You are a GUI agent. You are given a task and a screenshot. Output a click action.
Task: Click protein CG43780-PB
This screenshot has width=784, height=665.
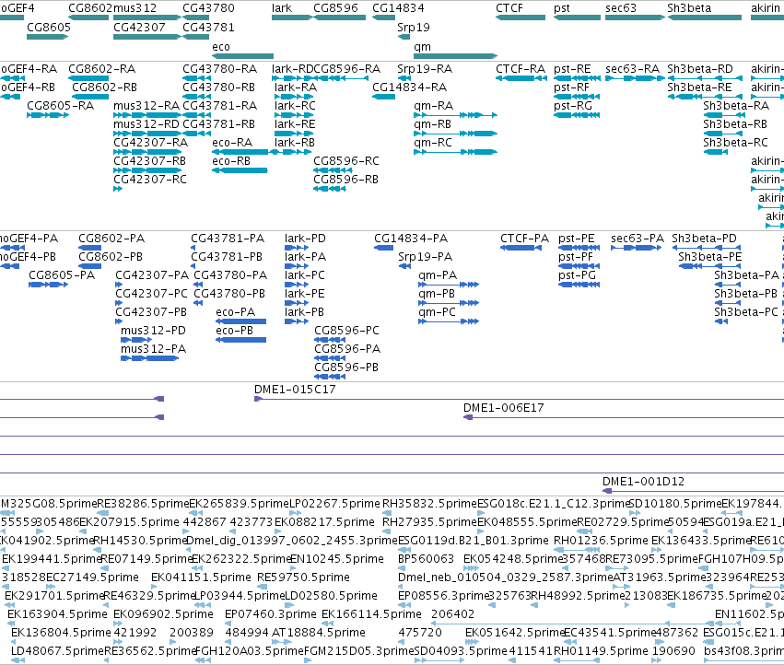[198, 303]
